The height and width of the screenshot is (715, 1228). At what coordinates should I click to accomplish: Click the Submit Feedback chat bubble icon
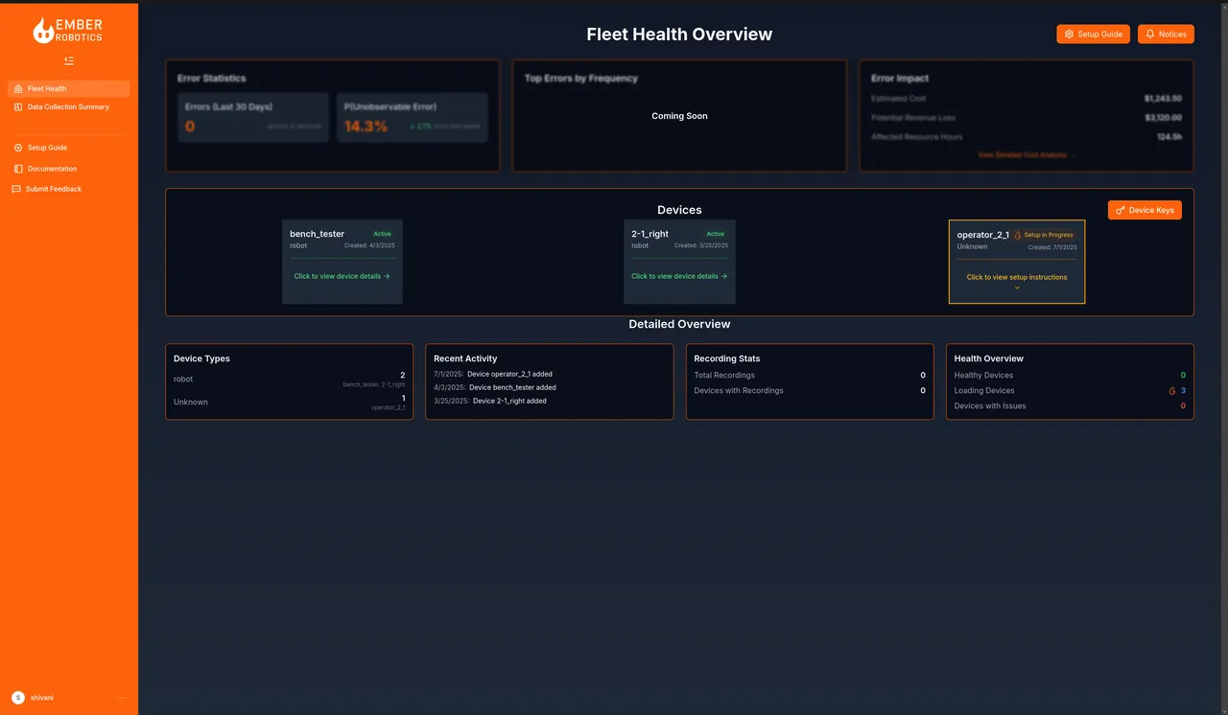tap(16, 189)
